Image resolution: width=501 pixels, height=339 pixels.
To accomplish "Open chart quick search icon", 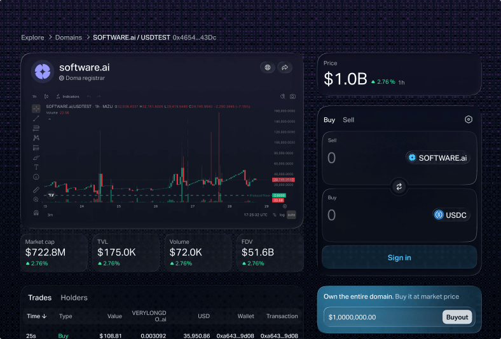I will pyautogui.click(x=283, y=96).
